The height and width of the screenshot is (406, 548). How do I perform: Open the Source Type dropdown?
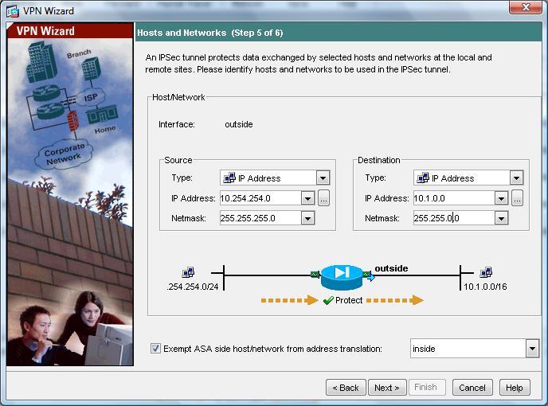click(323, 178)
